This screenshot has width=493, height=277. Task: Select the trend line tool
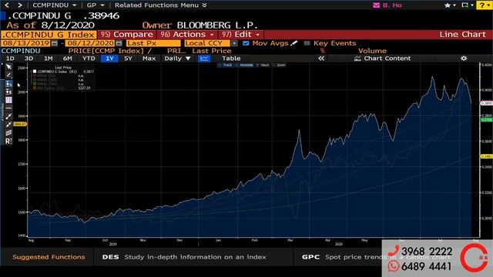pyautogui.click(x=8, y=116)
